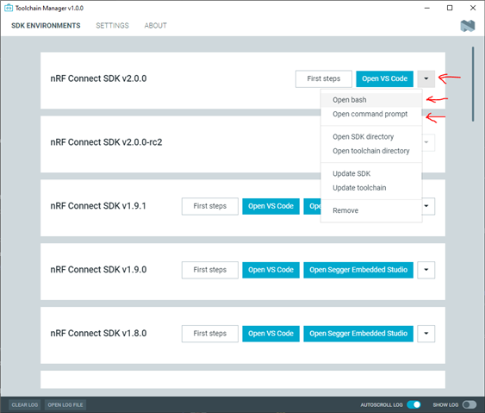Collapse the dropdown arrow for SDK v2.0.0
Viewport: 485px width, 413px height.
coord(426,78)
